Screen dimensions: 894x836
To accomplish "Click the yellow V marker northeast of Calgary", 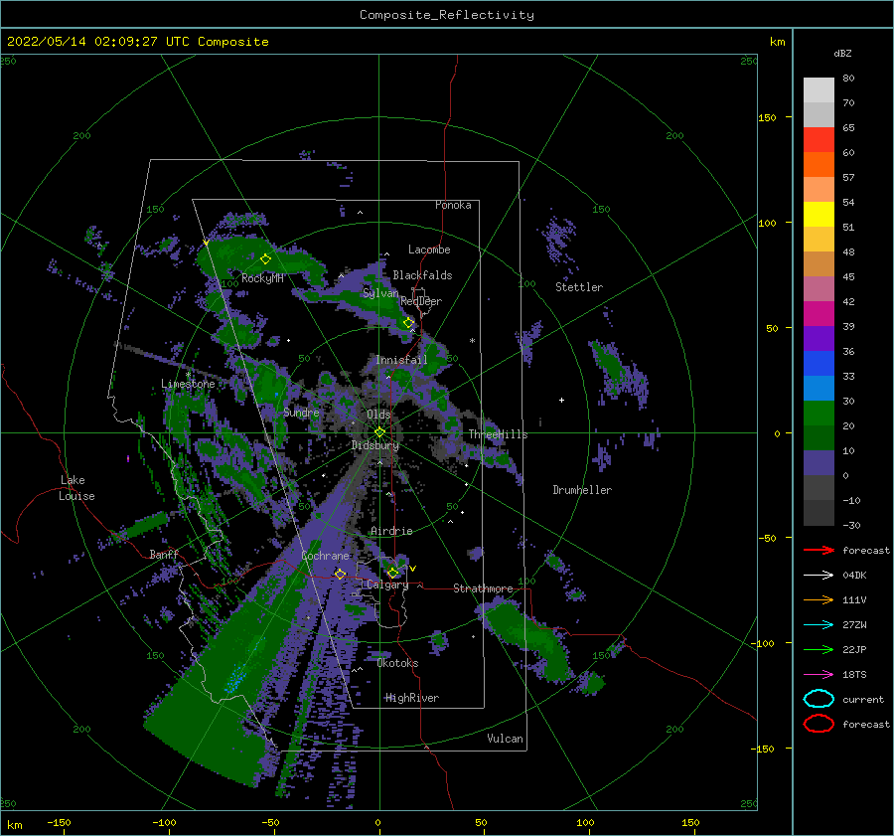I will (x=413, y=569).
